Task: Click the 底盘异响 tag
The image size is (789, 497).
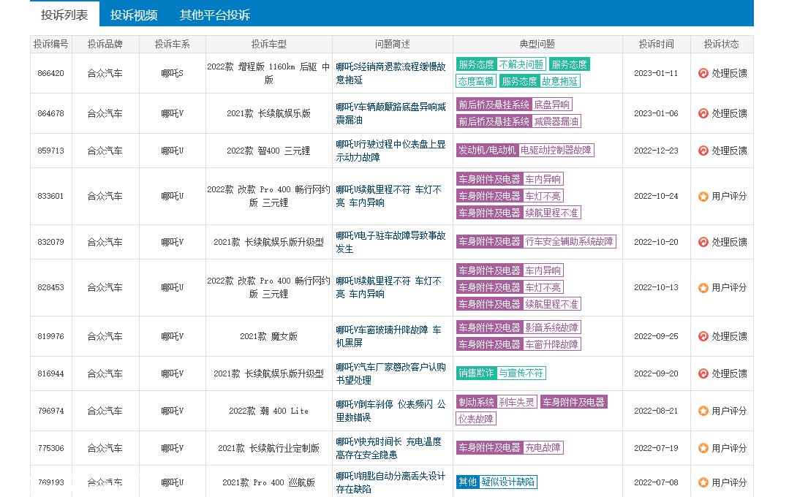Action: [552, 105]
